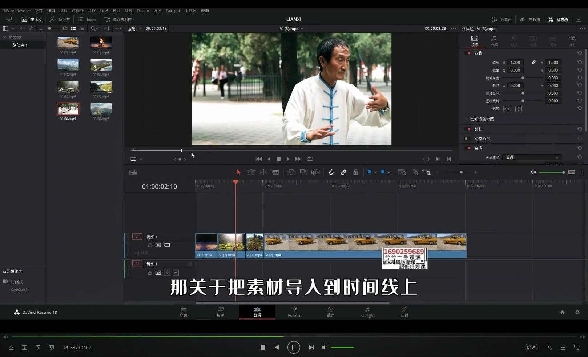The width and height of the screenshot is (588, 357).
Task: Select the Blade Edit Mode tool
Action: (x=276, y=172)
